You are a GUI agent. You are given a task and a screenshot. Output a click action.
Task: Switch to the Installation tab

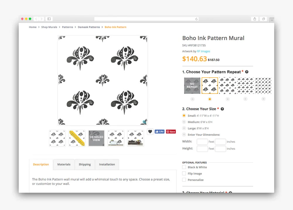(x=107, y=164)
